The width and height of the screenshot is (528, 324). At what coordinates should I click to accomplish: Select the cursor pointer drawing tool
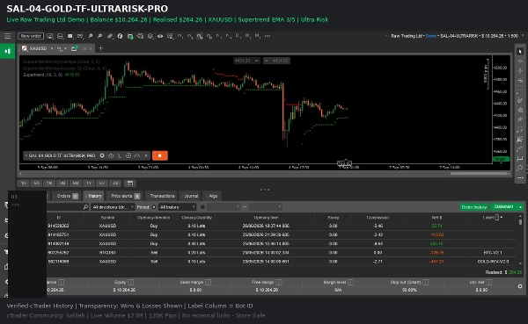520,52
